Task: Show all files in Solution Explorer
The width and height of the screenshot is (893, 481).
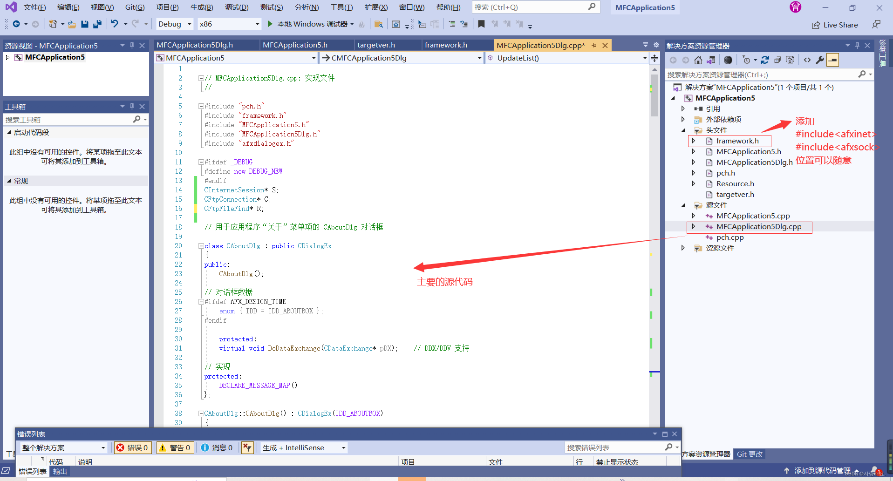Action: [790, 60]
